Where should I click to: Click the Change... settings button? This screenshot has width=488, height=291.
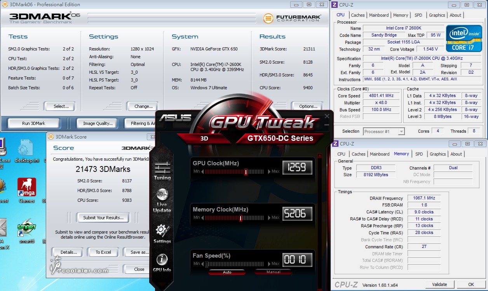coord(143,106)
